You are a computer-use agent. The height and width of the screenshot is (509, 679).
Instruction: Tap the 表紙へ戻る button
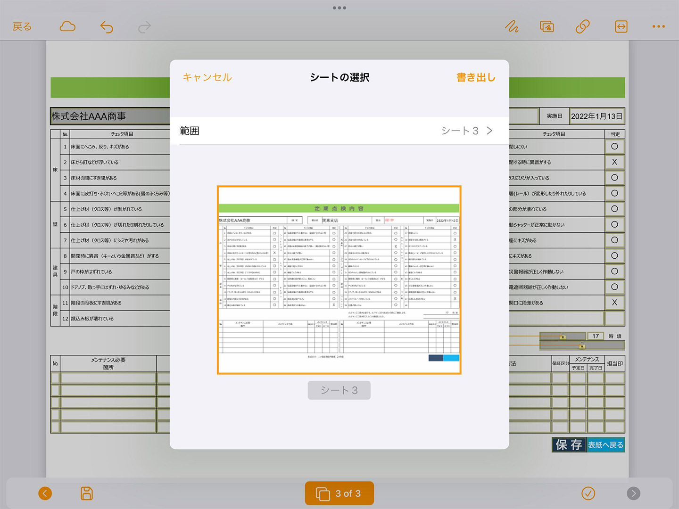[x=605, y=445]
